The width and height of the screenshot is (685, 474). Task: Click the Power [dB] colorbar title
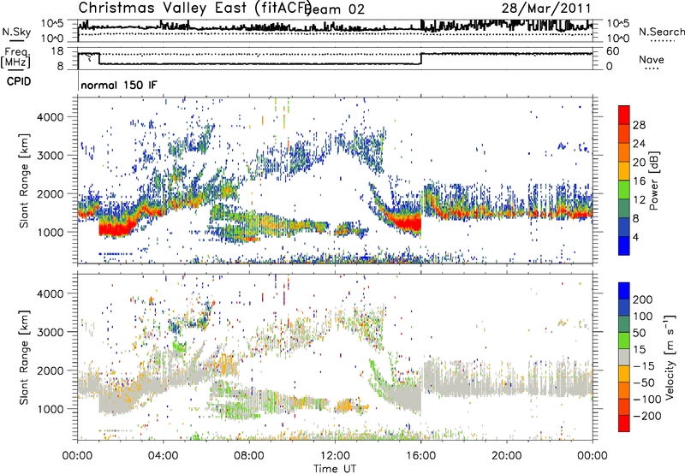point(653,181)
